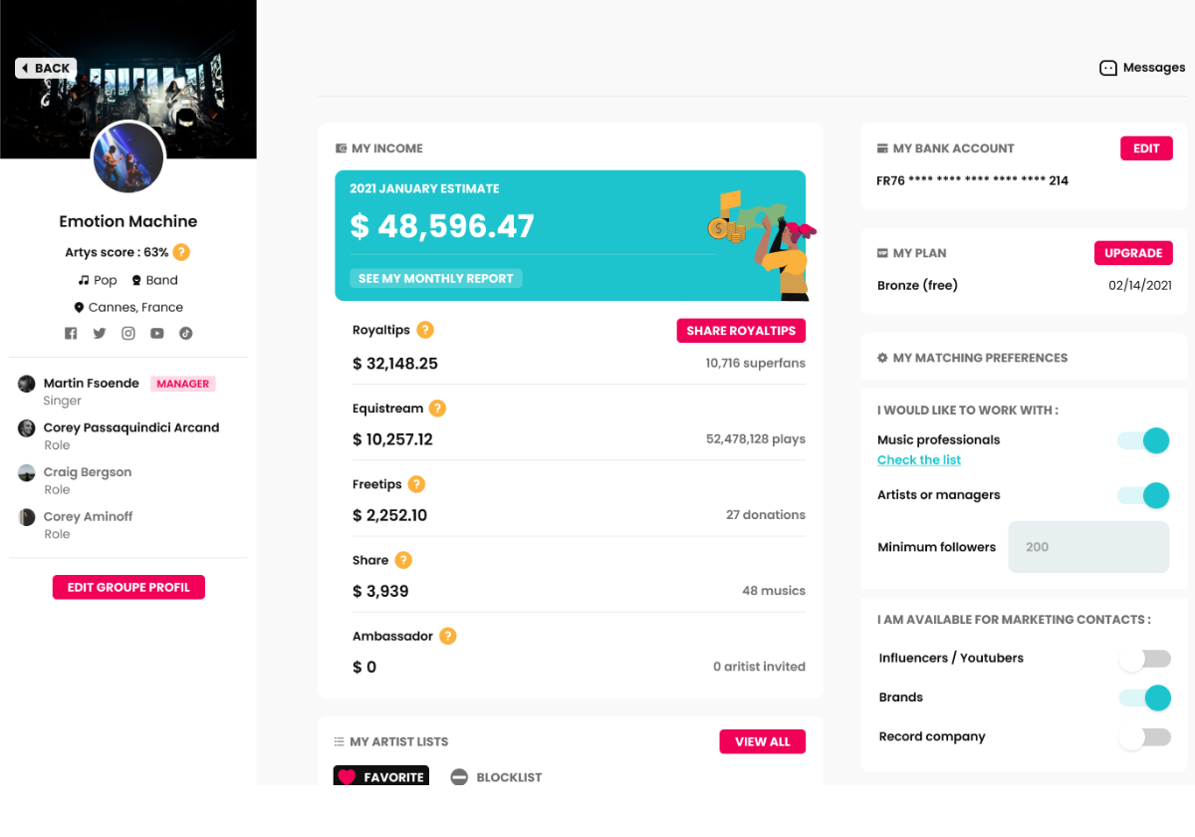This screenshot has height=837, width=1195.
Task: Open the band's YouTube channel icon
Action: point(157,334)
